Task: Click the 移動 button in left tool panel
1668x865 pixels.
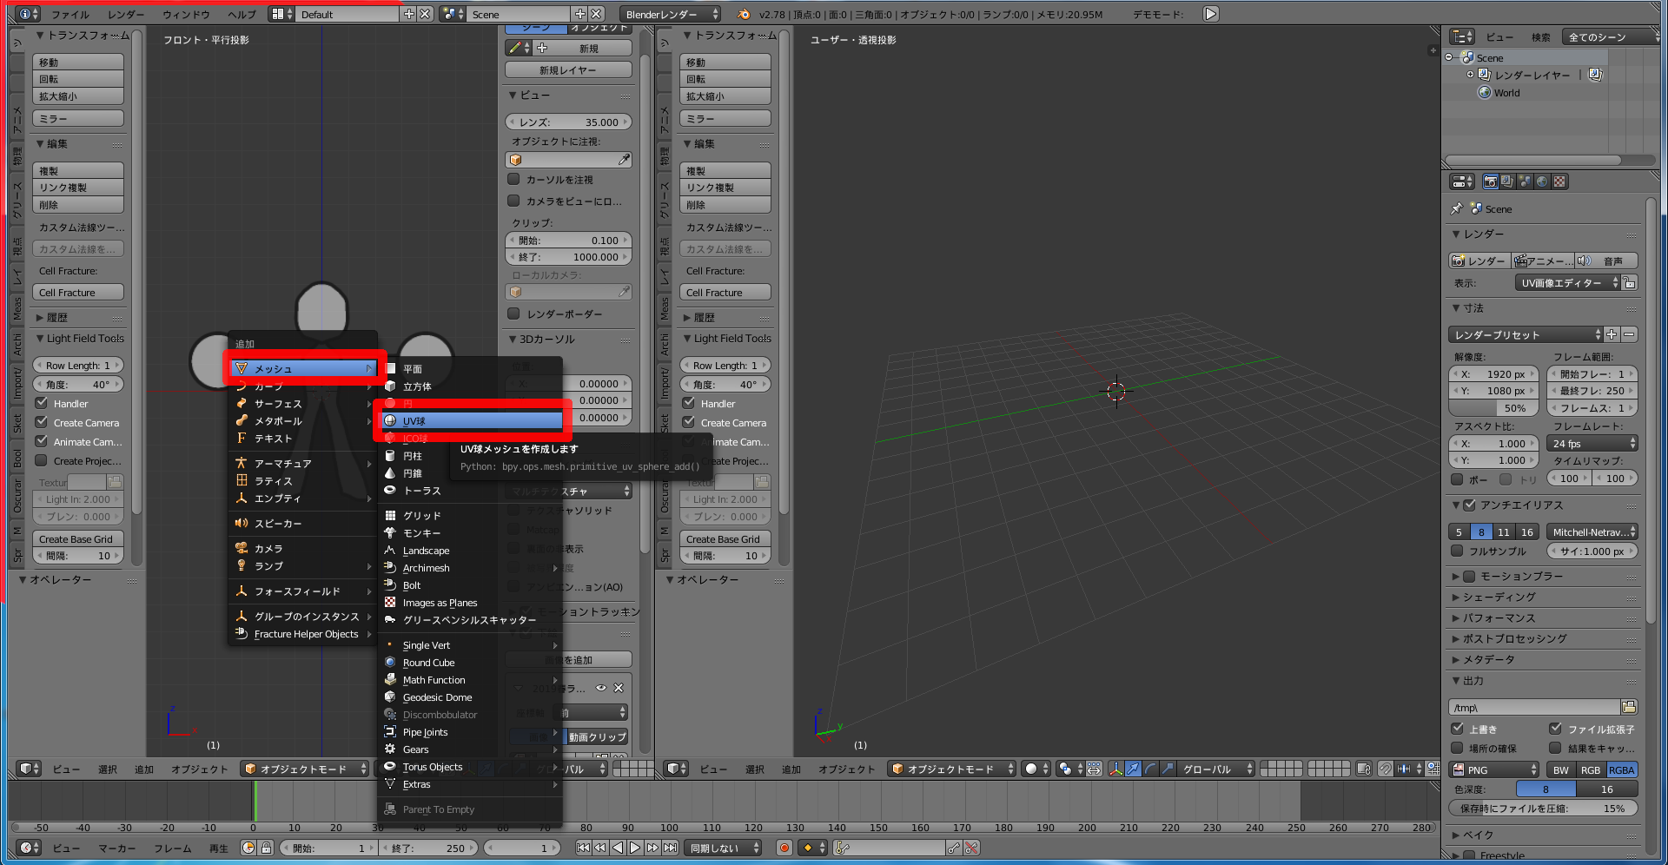Action: [x=78, y=62]
